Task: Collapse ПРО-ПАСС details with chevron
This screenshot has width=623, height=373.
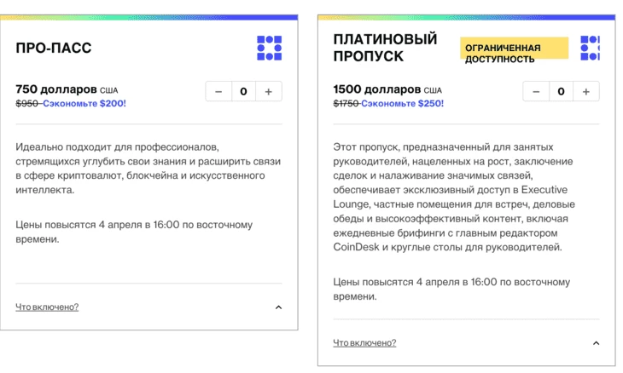Action: [278, 307]
